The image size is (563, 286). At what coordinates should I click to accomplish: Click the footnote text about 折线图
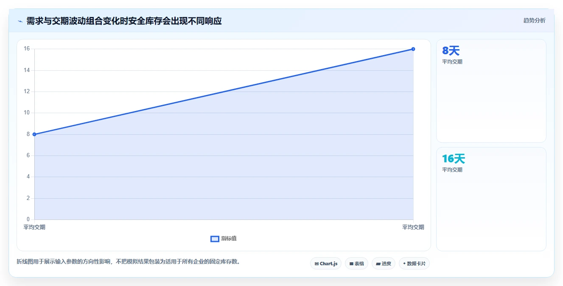click(129, 261)
